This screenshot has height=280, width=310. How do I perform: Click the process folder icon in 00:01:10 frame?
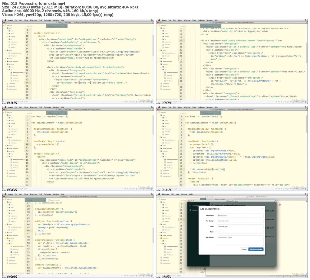[x=8, y=64]
